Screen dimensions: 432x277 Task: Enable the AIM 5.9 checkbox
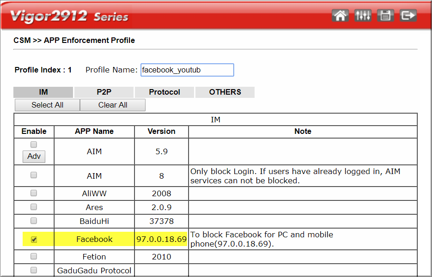[34, 145]
